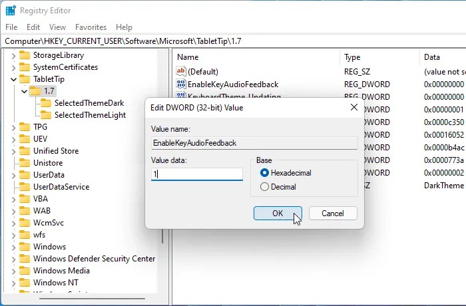
Task: Click the WAB folder icon
Action: pos(25,211)
